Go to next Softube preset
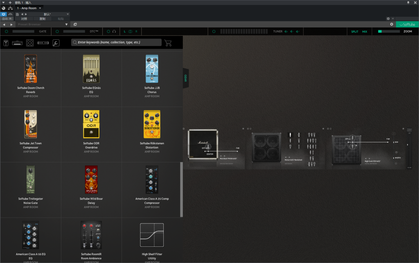Screen dimensions: 419x263 [11, 24]
